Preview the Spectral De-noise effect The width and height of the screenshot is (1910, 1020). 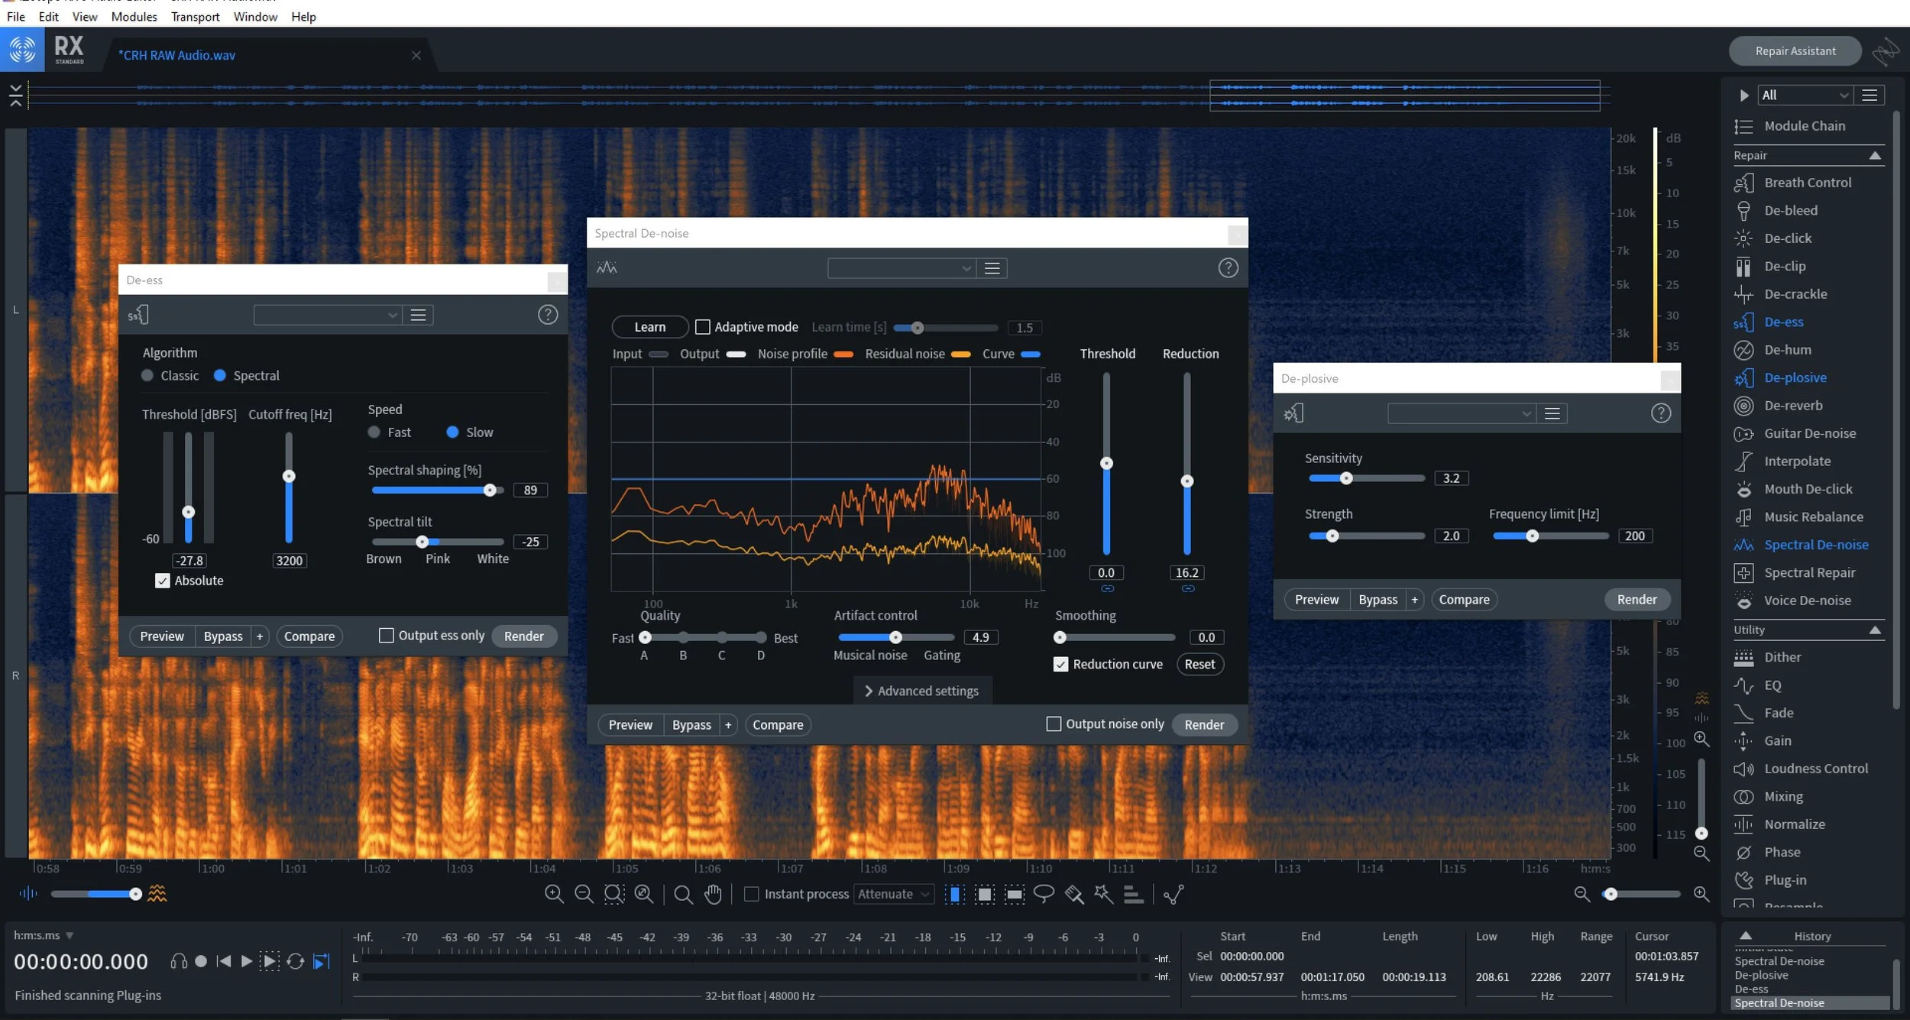(x=630, y=724)
